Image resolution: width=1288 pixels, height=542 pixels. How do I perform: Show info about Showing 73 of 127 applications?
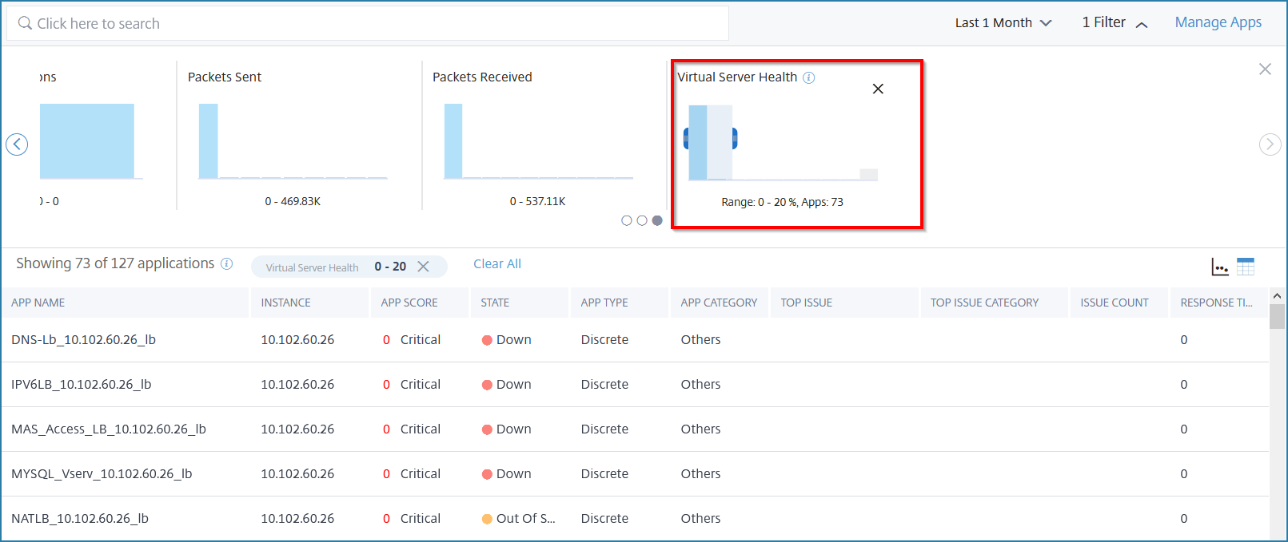227,264
